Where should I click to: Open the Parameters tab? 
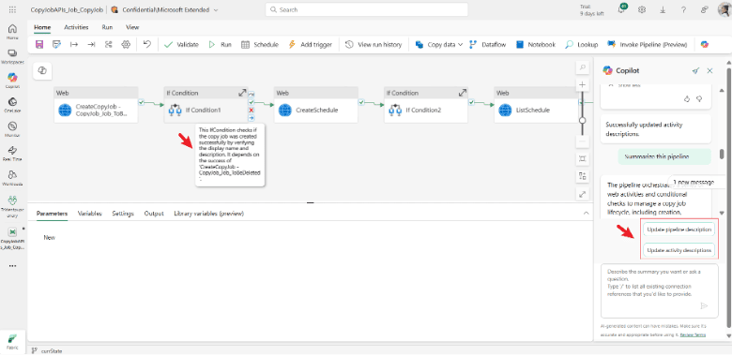pyautogui.click(x=52, y=214)
